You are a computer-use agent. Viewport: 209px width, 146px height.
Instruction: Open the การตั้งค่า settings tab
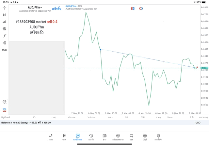click(158, 137)
